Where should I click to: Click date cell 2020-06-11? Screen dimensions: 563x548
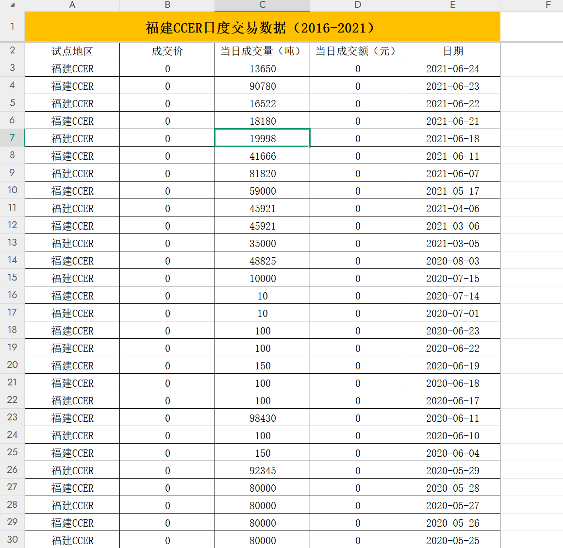(452, 418)
